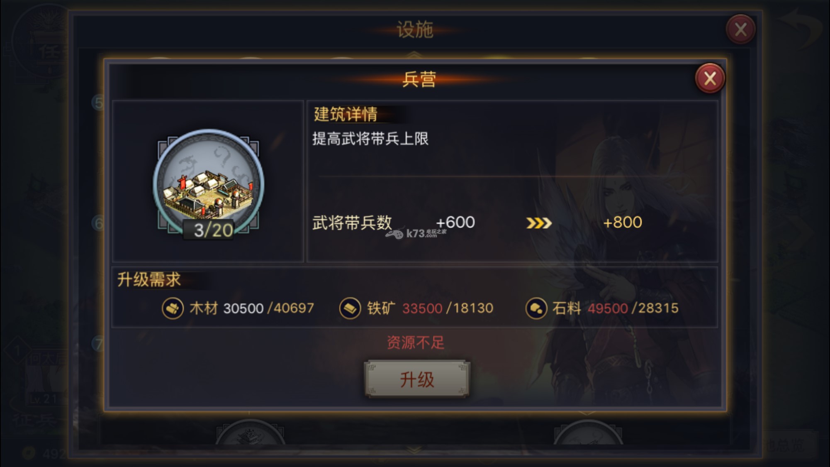Close the 兵营 barracks dialog

(710, 78)
